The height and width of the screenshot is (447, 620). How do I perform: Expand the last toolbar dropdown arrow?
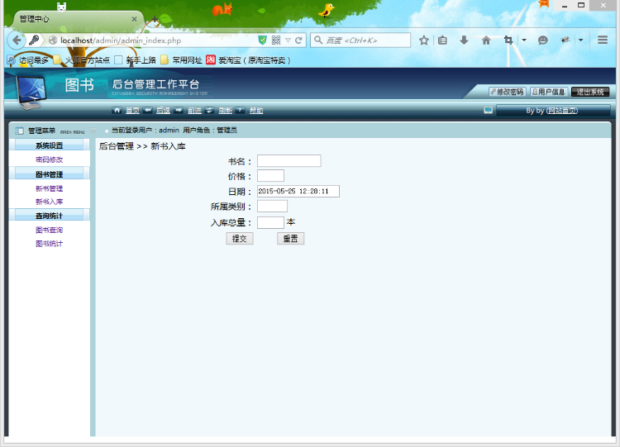pos(580,40)
